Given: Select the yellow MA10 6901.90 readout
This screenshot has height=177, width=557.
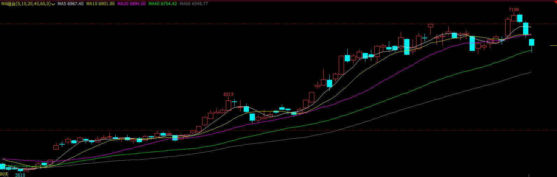Looking at the screenshot, I should [x=100, y=4].
